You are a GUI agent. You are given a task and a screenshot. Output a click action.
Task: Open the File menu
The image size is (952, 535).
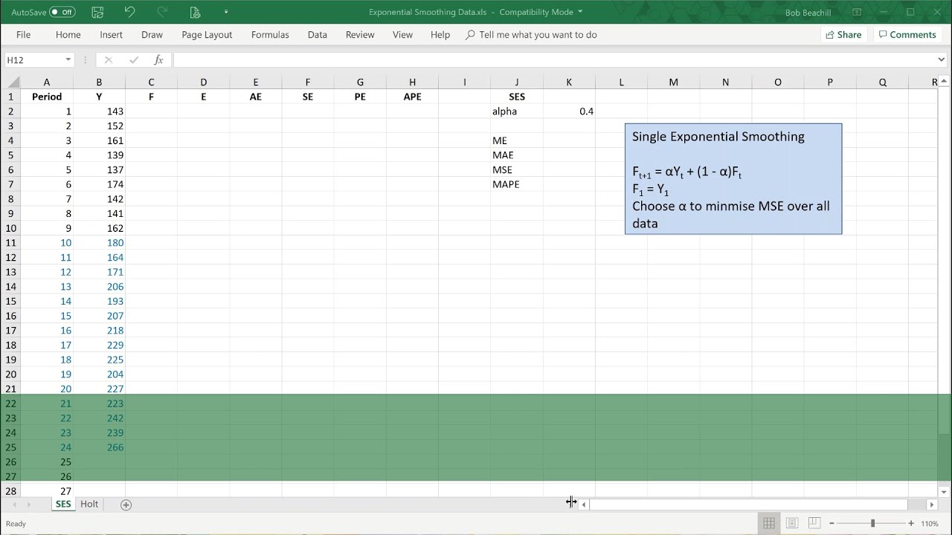23,35
